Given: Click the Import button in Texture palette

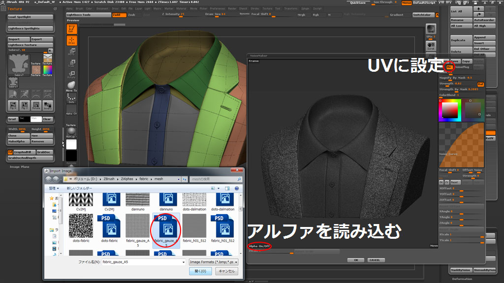Looking at the screenshot, I should click(x=19, y=39).
